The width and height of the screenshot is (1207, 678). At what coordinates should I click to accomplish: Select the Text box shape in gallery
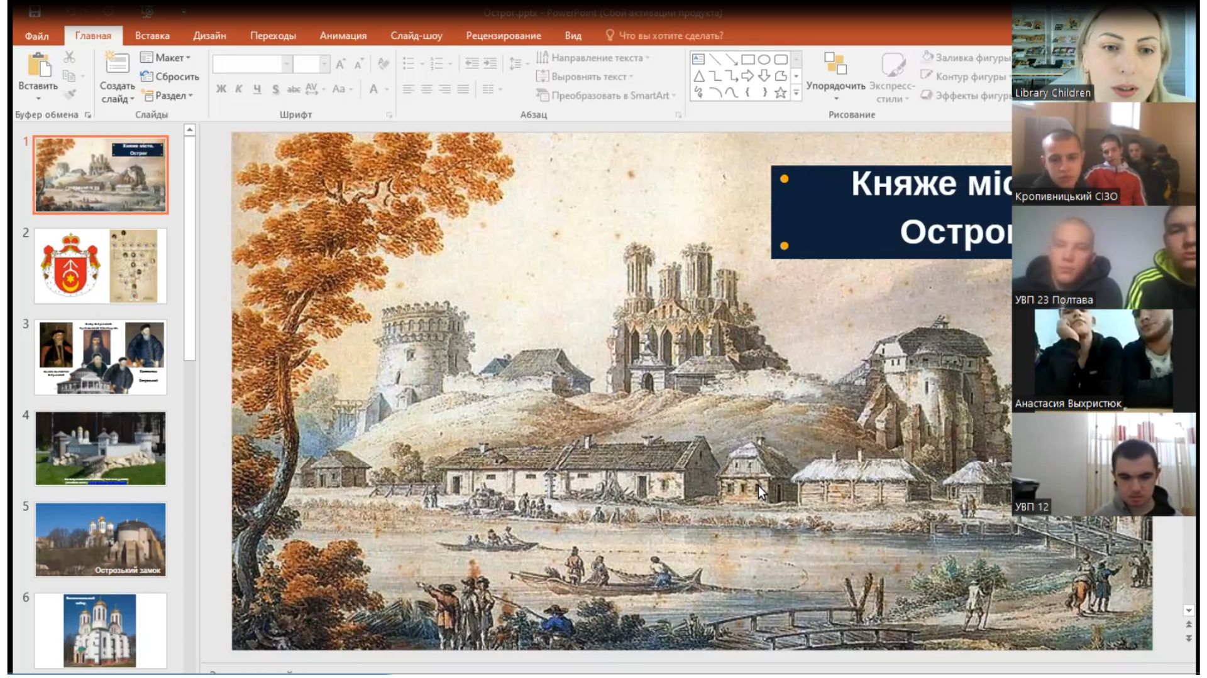pyautogui.click(x=698, y=60)
